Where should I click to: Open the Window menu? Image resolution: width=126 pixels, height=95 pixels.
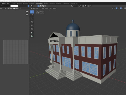coord(4,3)
